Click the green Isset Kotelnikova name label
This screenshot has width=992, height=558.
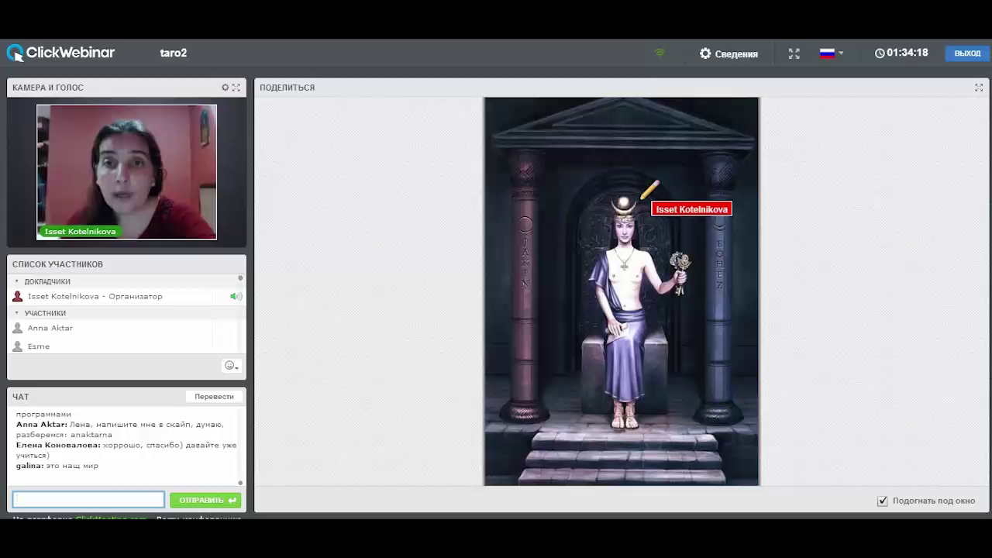79,232
